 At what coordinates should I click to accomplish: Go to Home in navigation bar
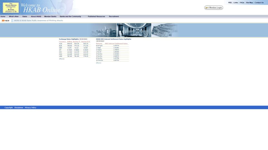coord(3,16)
